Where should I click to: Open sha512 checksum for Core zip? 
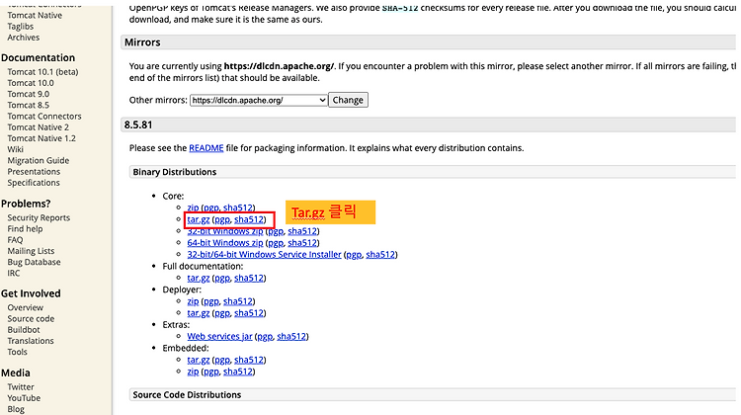coord(238,207)
